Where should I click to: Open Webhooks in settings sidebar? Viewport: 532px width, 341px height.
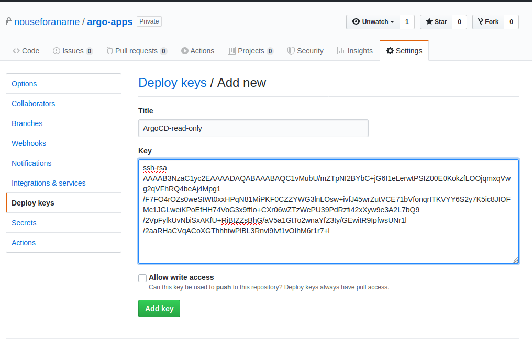tap(64, 143)
